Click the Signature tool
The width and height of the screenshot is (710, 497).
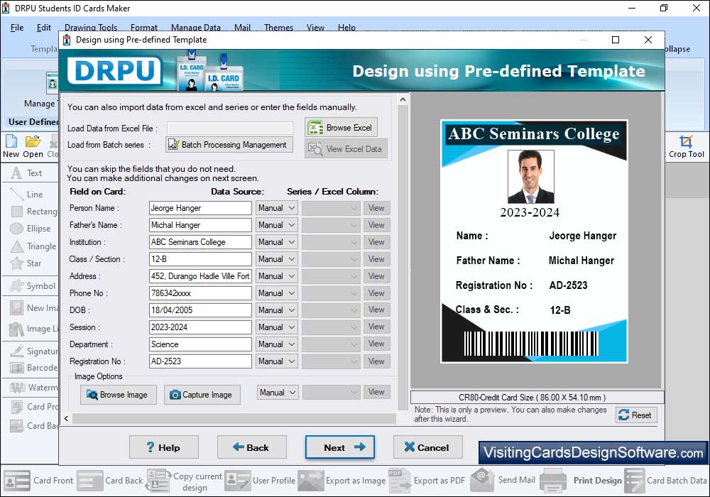(34, 351)
